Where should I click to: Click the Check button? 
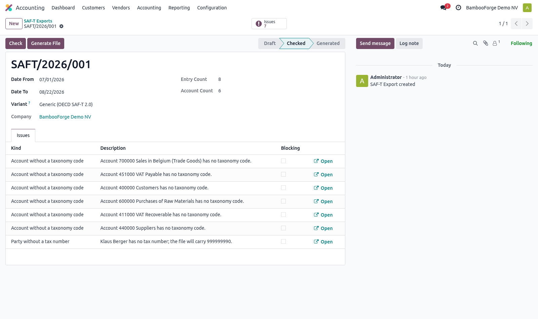15,43
